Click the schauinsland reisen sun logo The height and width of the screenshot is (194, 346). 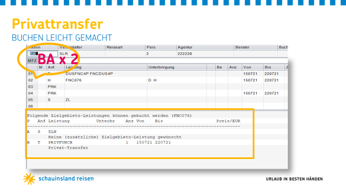click(x=29, y=178)
